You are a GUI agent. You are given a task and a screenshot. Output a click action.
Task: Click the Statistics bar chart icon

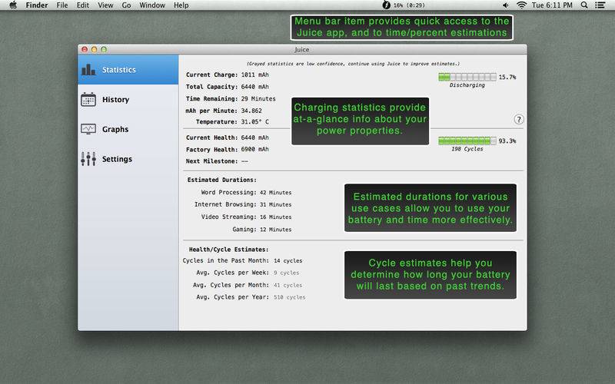(x=88, y=70)
